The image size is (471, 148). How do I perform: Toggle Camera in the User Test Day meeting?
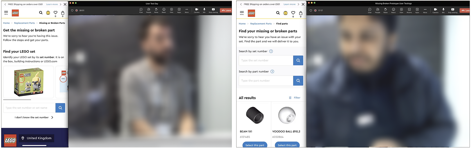196,10
